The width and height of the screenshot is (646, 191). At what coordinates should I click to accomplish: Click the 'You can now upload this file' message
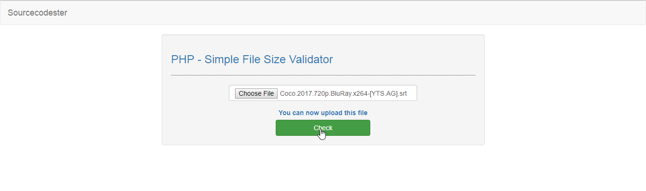pos(323,113)
